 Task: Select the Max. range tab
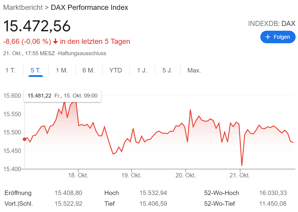[x=194, y=71]
